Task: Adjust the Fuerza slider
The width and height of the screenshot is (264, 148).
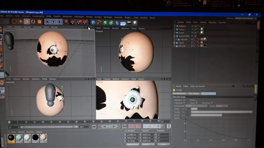Action: point(222,112)
